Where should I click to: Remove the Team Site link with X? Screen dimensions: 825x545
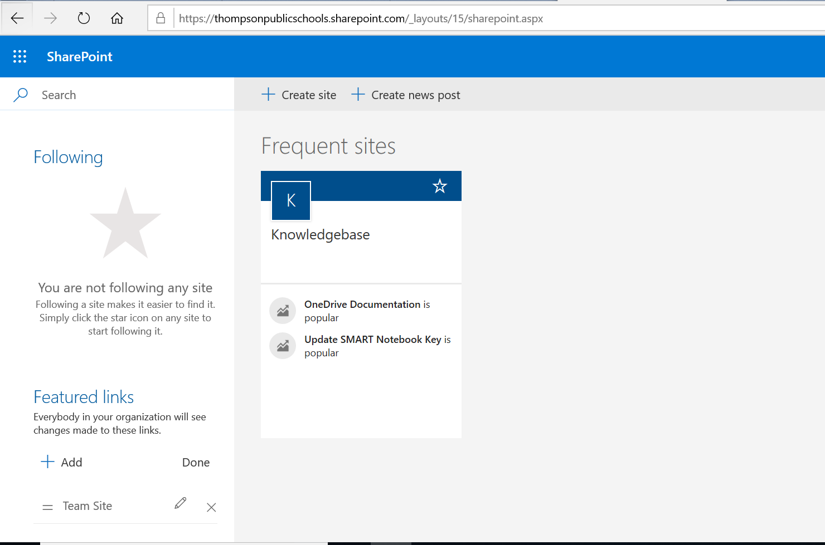(211, 507)
